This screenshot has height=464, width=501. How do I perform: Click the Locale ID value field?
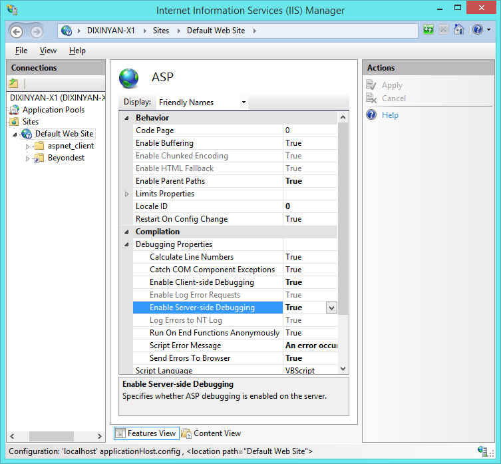(310, 206)
